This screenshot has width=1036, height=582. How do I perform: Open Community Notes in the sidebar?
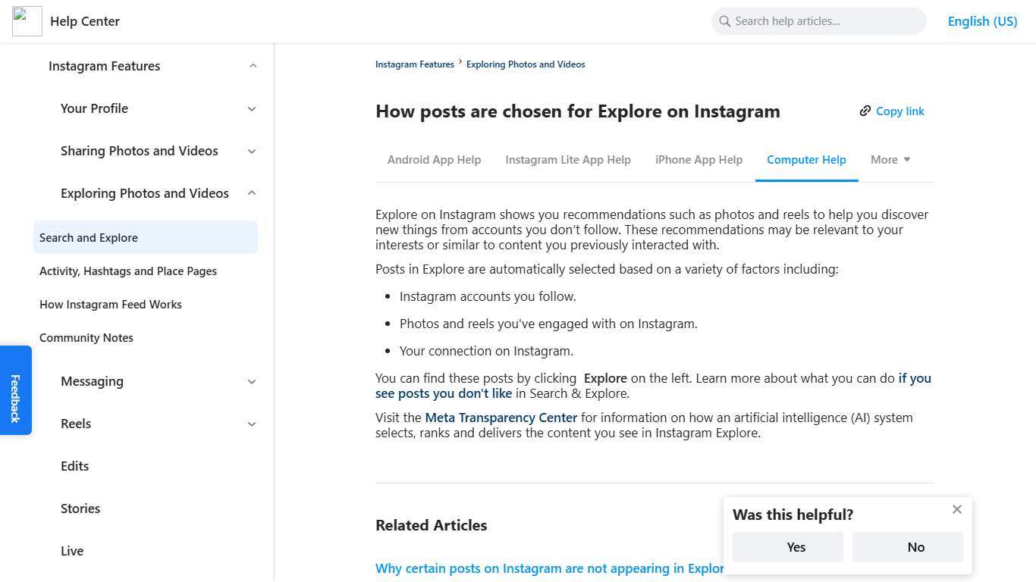tap(86, 337)
